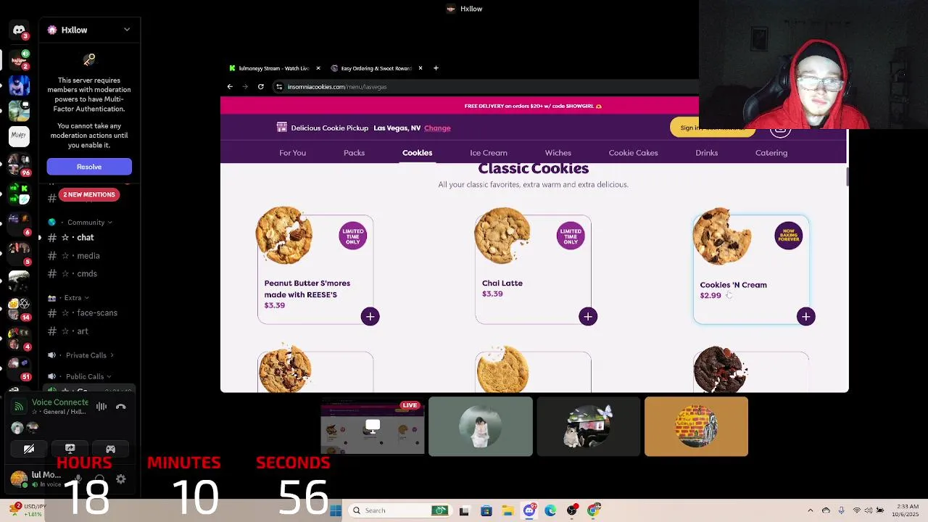
Task: Mute microphone in Discord user panel
Action: pos(78,479)
